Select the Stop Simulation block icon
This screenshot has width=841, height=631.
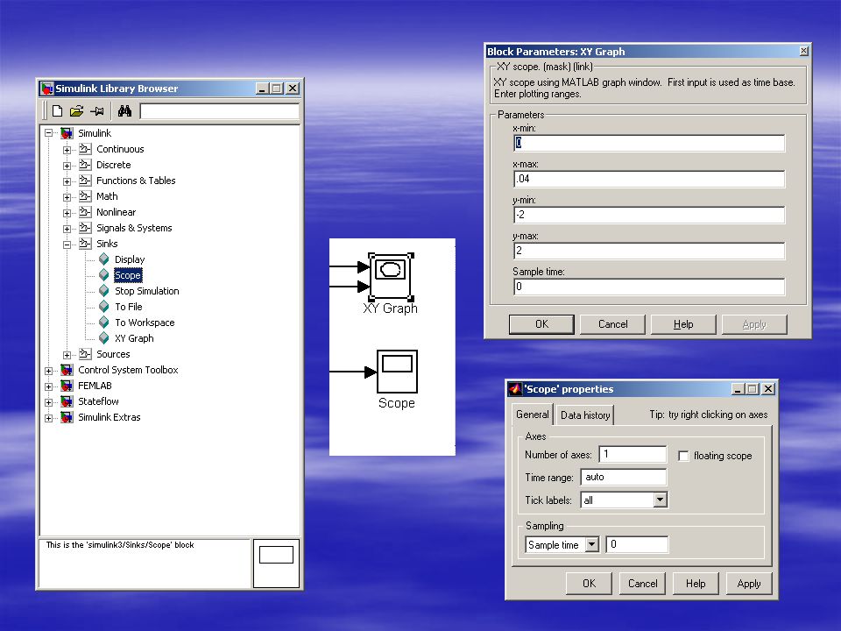click(x=104, y=291)
